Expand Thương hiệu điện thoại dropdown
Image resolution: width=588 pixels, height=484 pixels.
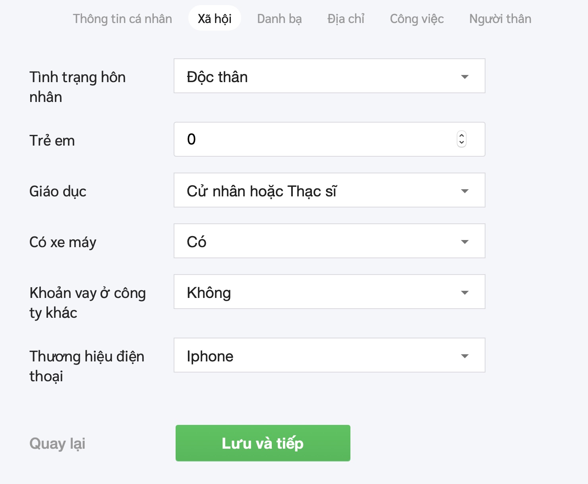click(x=329, y=355)
